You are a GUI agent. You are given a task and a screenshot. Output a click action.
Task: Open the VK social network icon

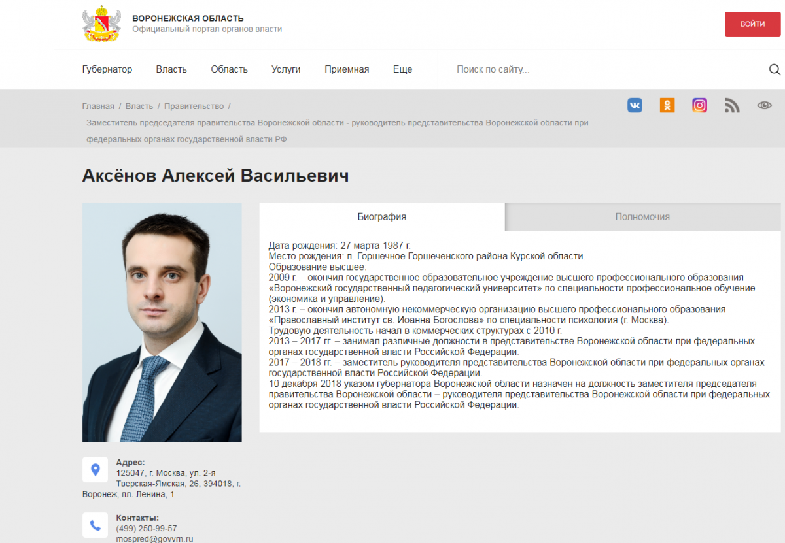pyautogui.click(x=635, y=105)
